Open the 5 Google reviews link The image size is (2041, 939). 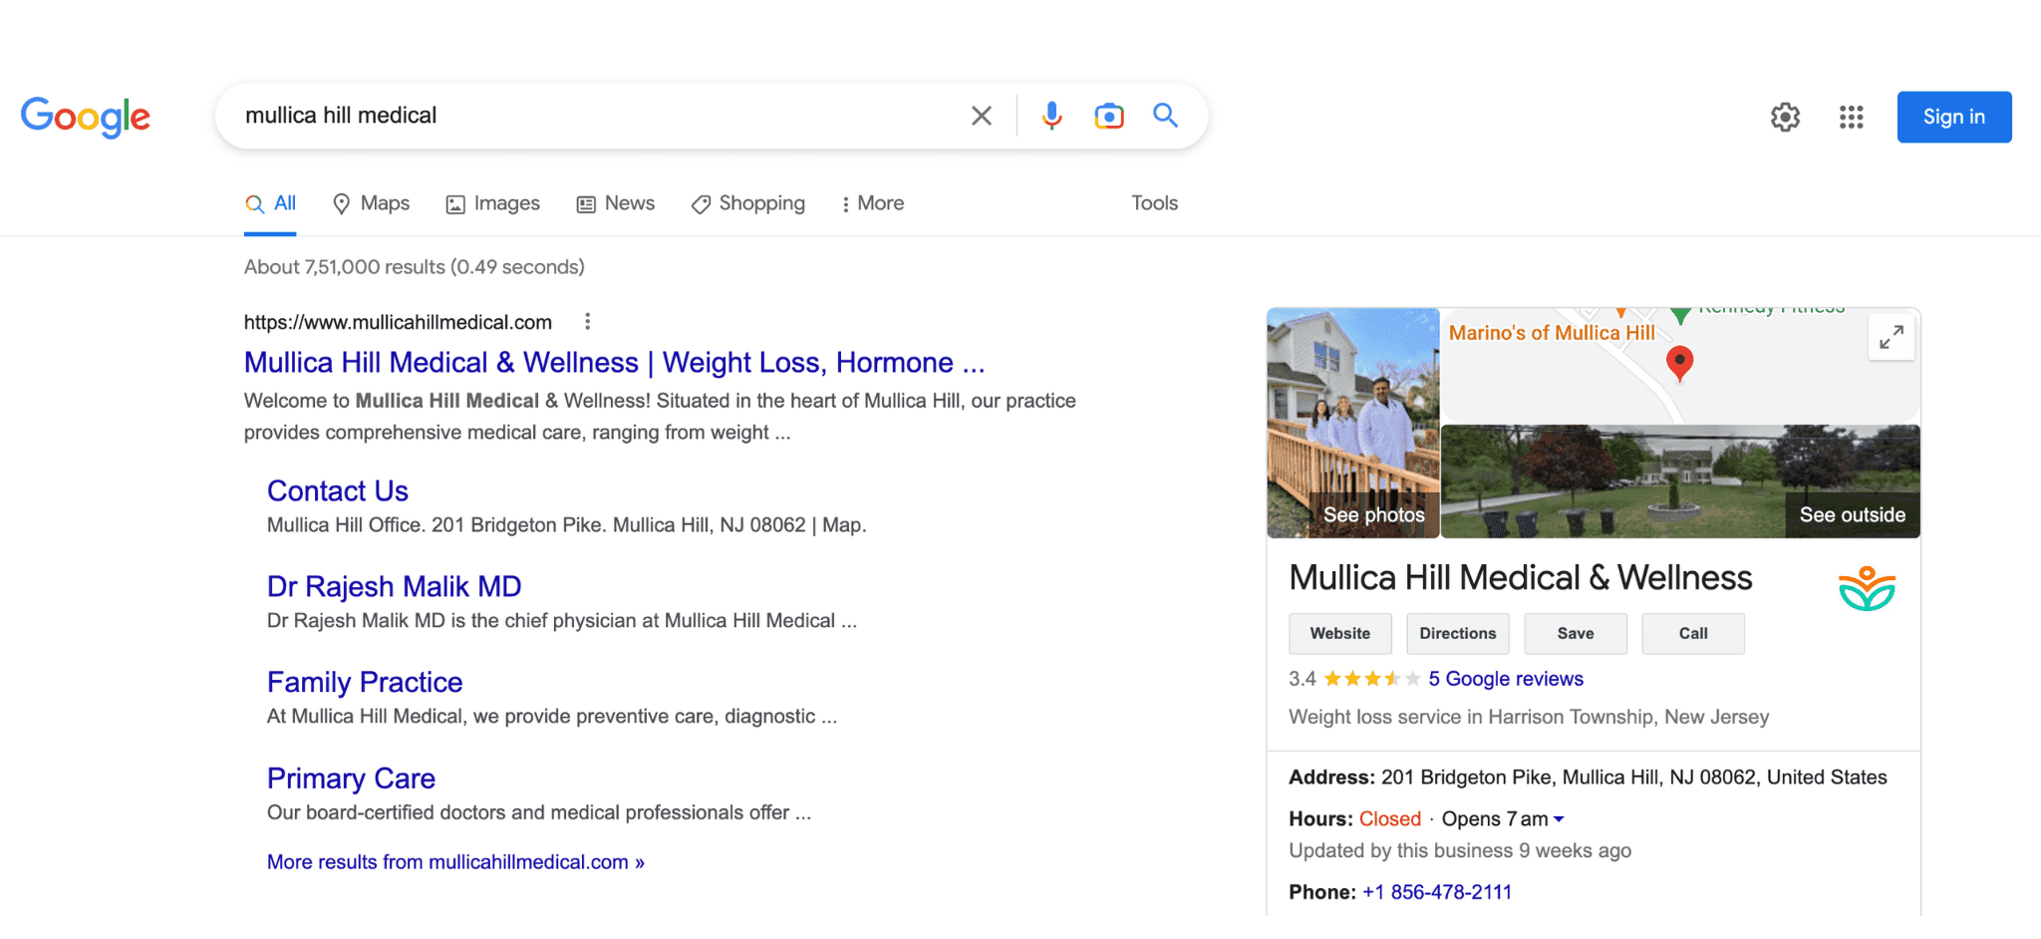(1505, 679)
